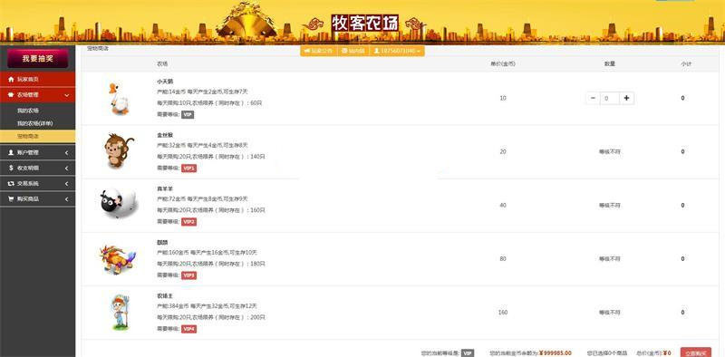This screenshot has width=725, height=357.
Task: Click the unit price 20 in monkey row
Action: tap(503, 151)
